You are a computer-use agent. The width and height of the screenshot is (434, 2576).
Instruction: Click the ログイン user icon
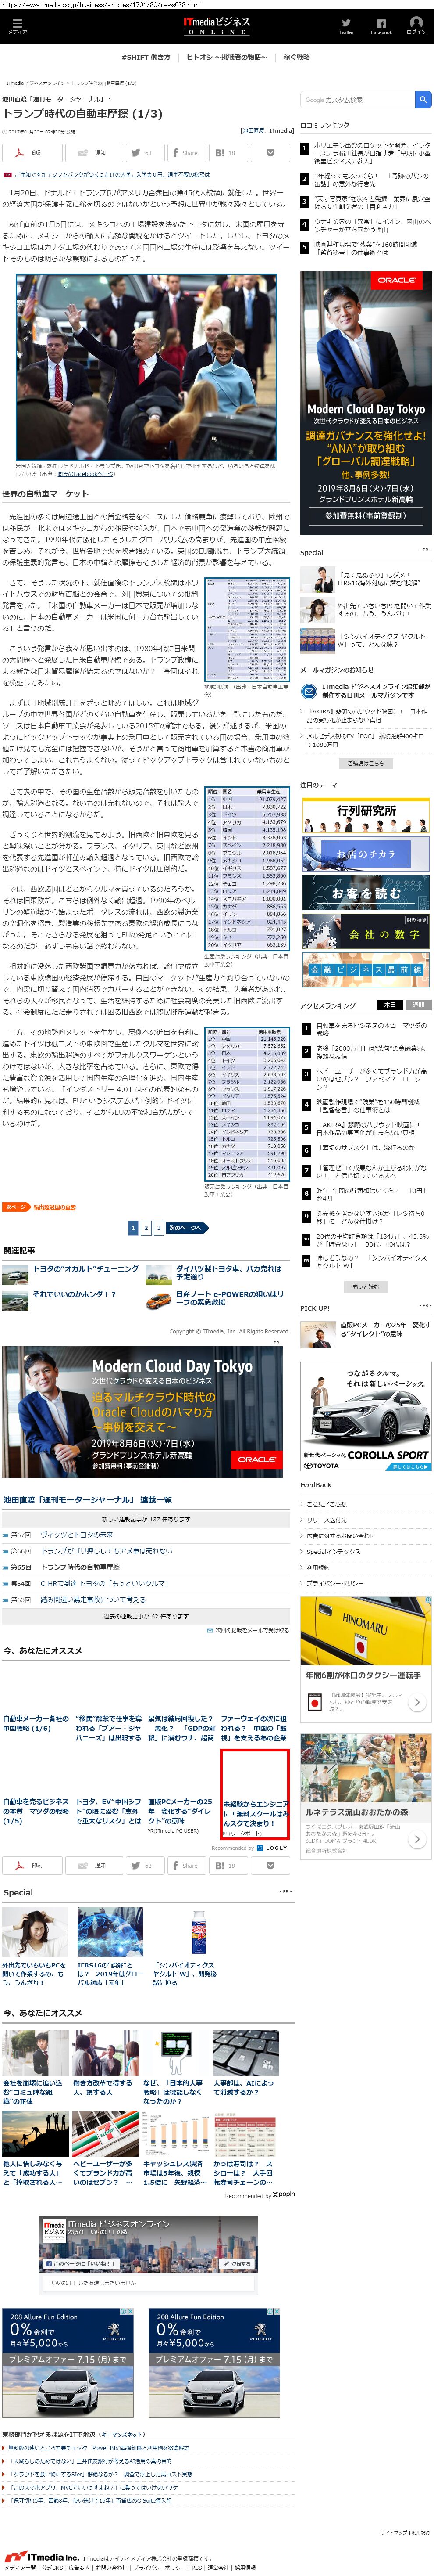(416, 26)
